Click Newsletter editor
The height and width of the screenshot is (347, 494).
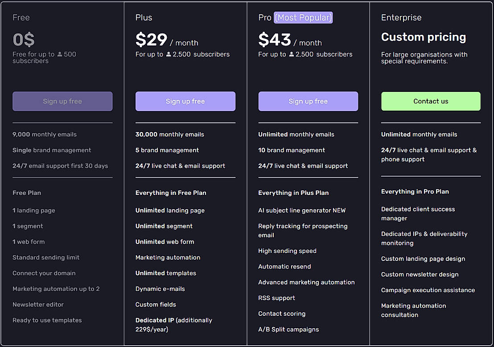(x=38, y=305)
